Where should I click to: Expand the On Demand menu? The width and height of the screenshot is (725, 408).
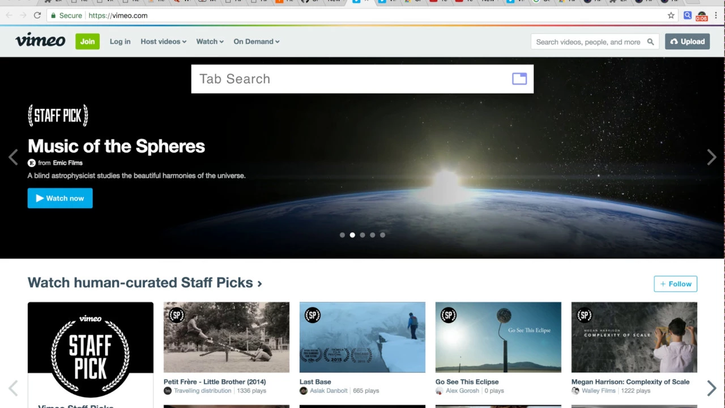point(257,41)
